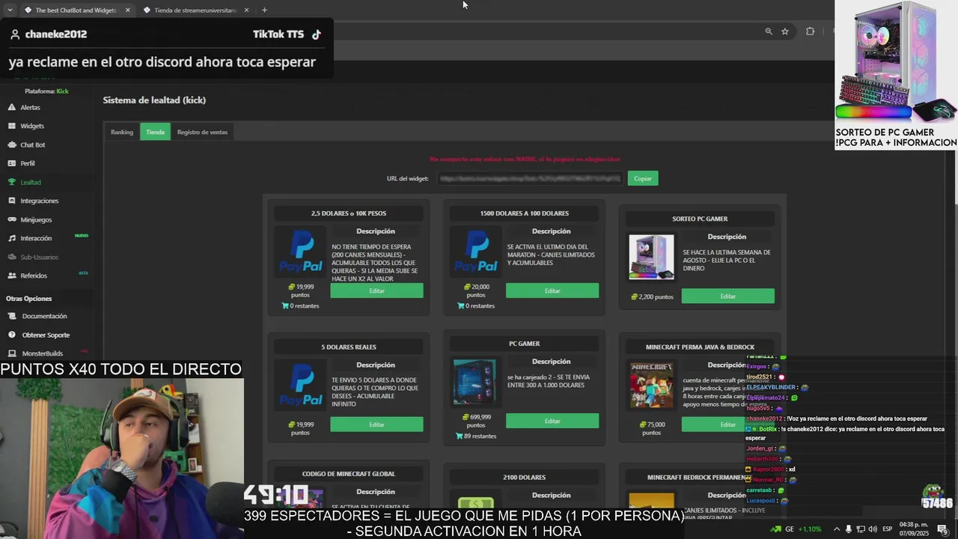Screen dimensions: 958x539
Task: Click the "2,200 puntos" price text
Action: pyautogui.click(x=653, y=296)
